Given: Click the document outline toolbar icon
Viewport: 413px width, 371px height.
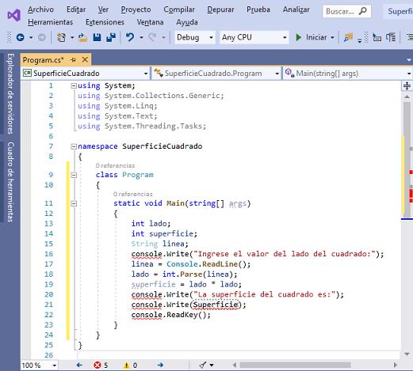Looking at the screenshot, I should pos(391,38).
